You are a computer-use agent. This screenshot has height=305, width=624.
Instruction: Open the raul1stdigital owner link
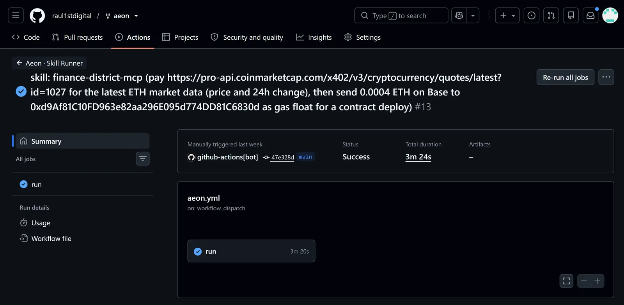point(72,16)
